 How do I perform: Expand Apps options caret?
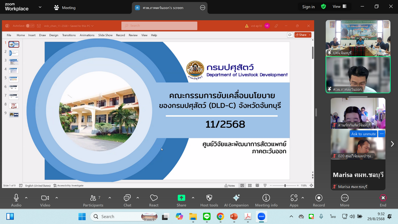pyautogui.click(x=302, y=198)
